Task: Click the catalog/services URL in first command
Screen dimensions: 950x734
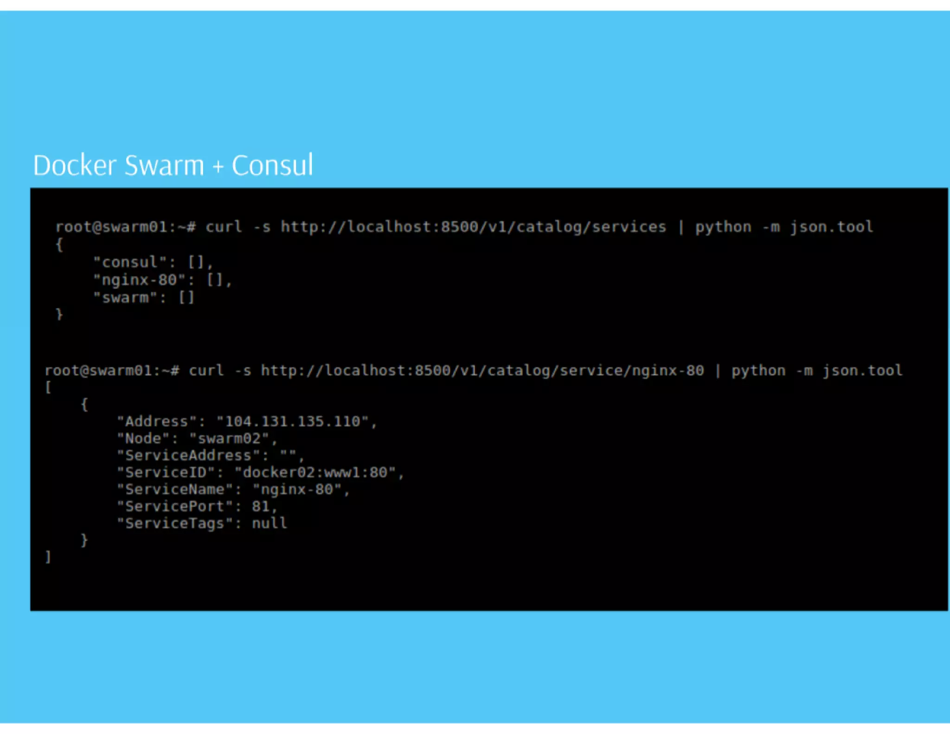Action: pos(473,227)
